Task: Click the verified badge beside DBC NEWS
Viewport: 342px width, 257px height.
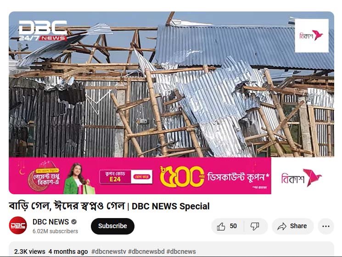Action: pyautogui.click(x=74, y=222)
